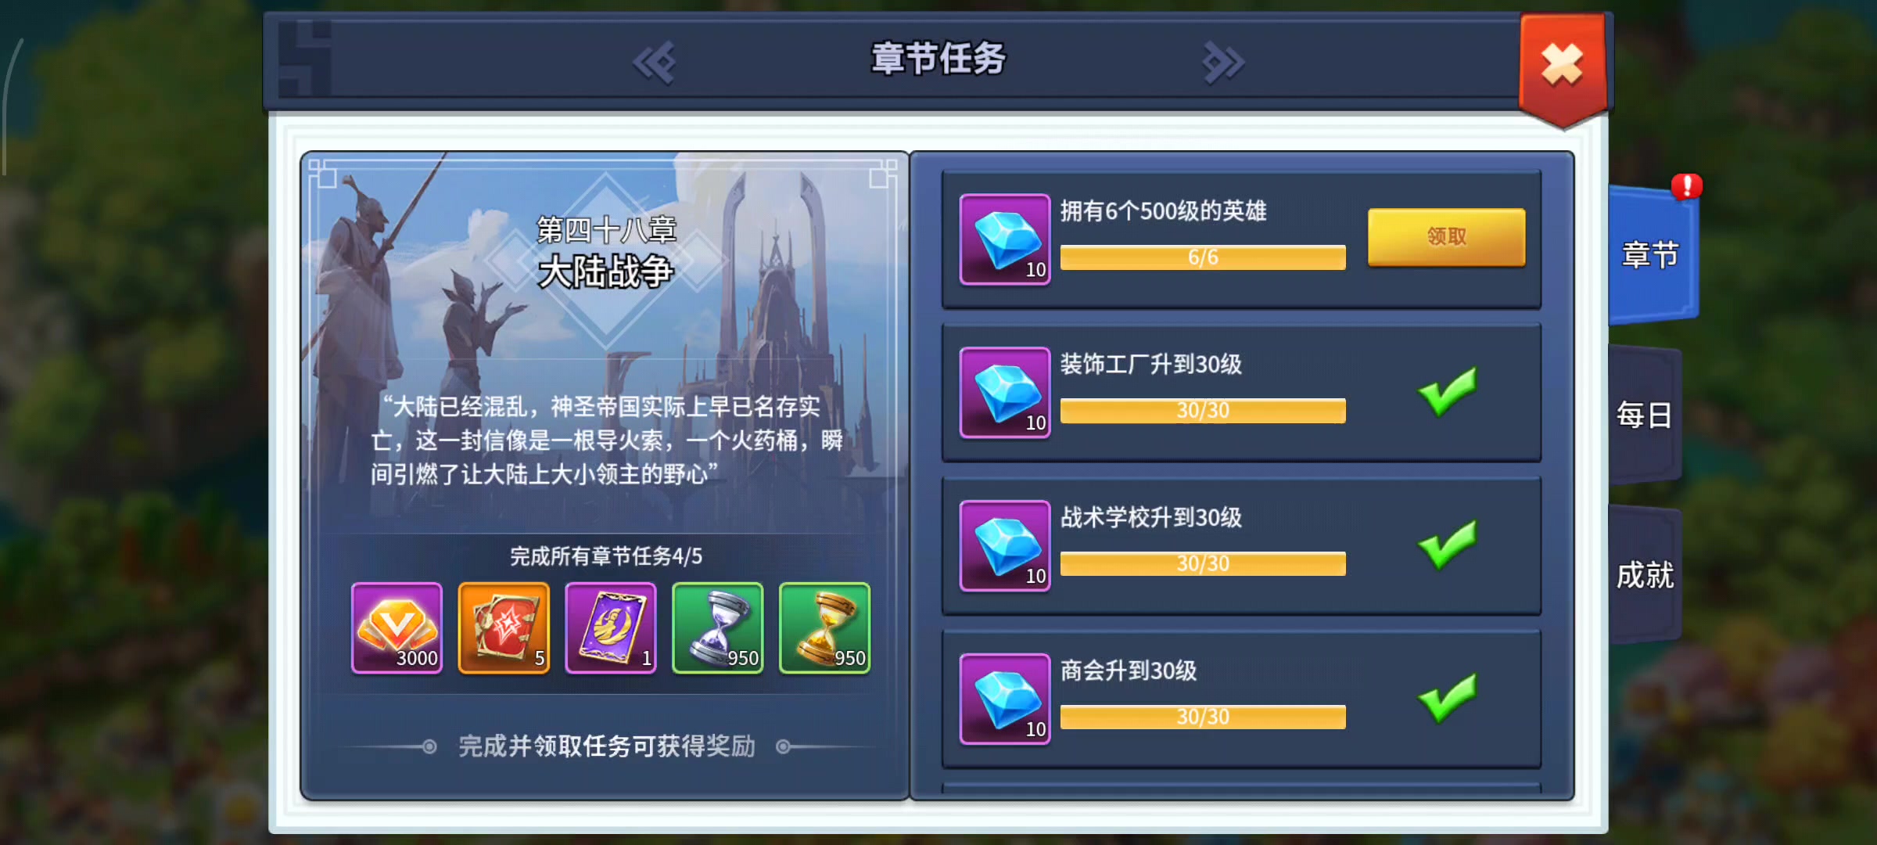
Task: Click the diamond icon for 商会 task
Action: coord(1005,699)
